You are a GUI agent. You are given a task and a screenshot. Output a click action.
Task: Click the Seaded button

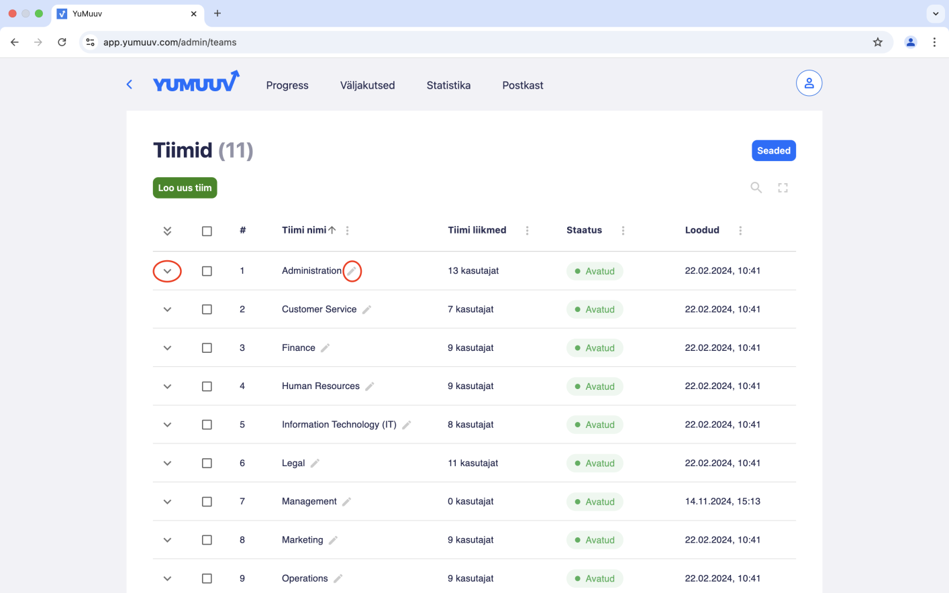coord(774,151)
